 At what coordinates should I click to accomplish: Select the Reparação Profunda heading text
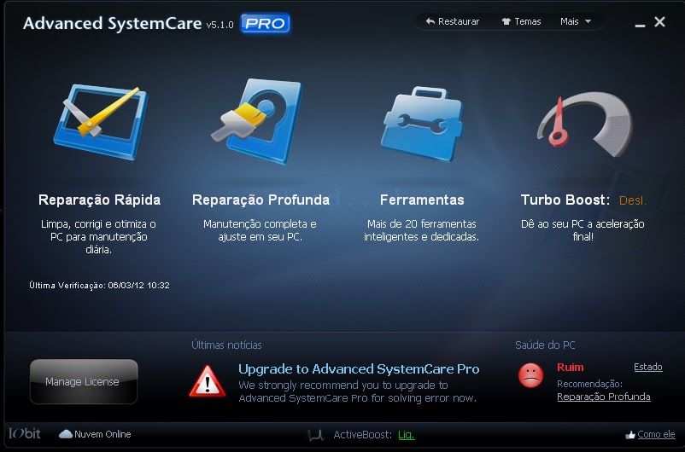click(x=261, y=200)
